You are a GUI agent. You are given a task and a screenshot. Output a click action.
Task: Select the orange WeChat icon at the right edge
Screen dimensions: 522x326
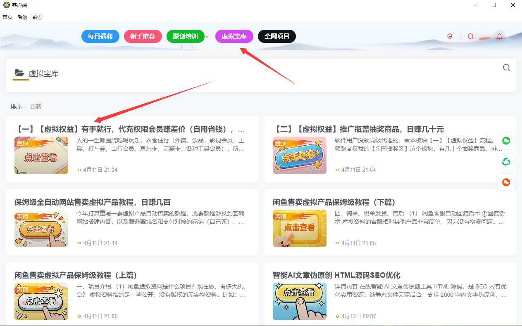pos(506,182)
